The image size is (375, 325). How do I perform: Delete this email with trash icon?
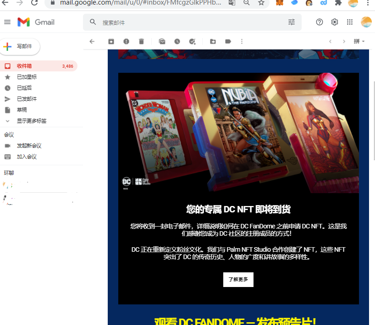[141, 42]
